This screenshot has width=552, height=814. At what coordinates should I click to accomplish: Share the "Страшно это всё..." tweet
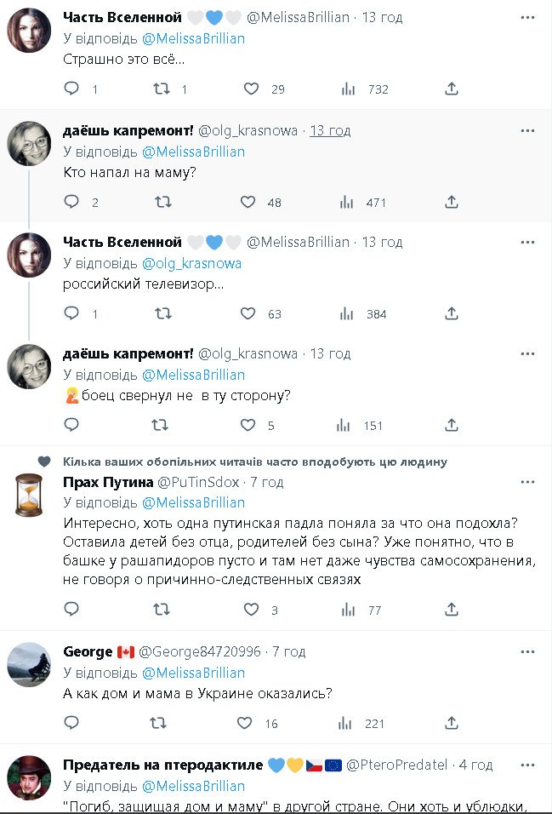pyautogui.click(x=452, y=89)
